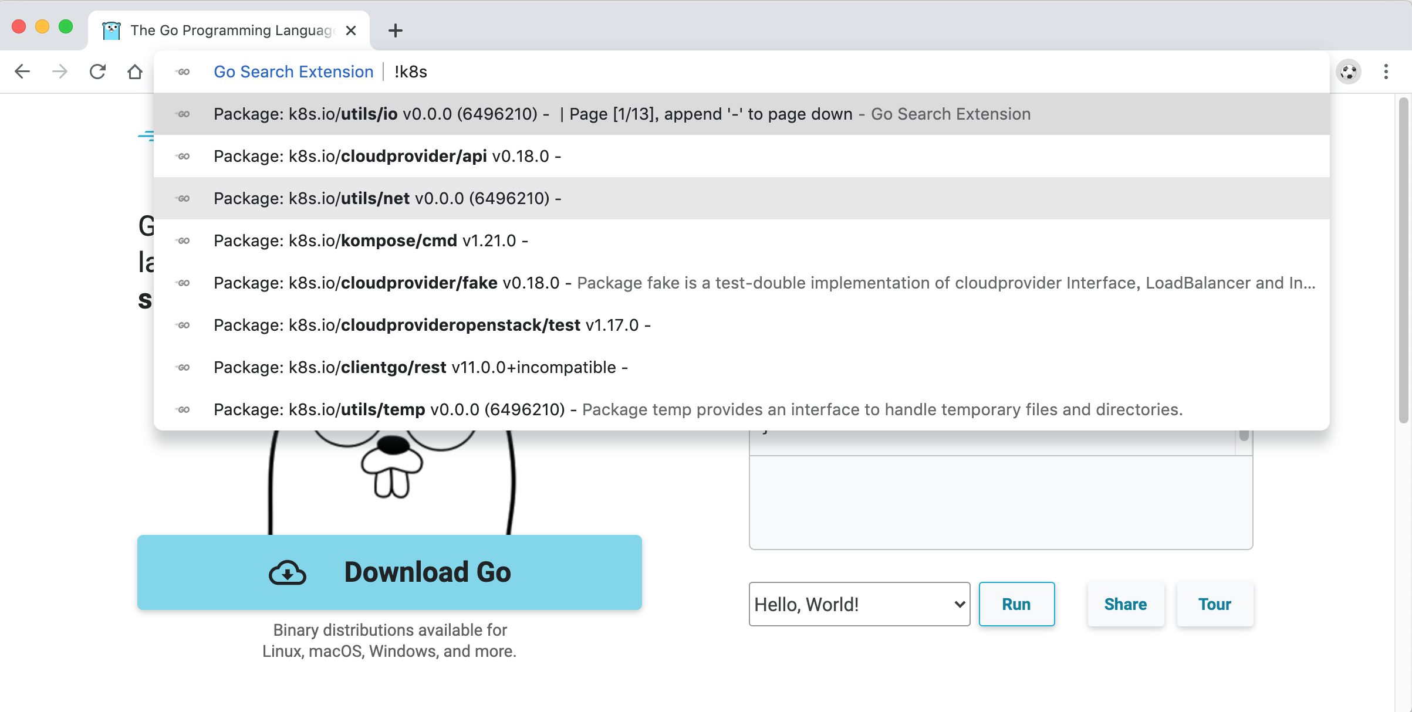Click the Go icon beside the k8s.io/cloudprovider/fake suggestion
This screenshot has height=712, width=1412.
183,283
